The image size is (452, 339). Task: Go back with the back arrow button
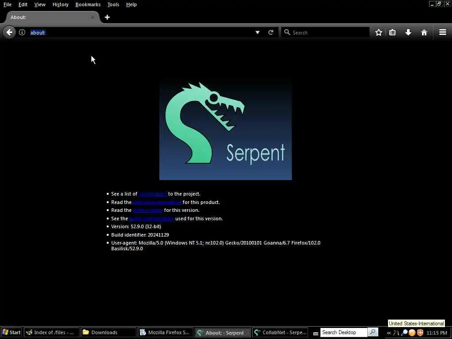tap(9, 32)
